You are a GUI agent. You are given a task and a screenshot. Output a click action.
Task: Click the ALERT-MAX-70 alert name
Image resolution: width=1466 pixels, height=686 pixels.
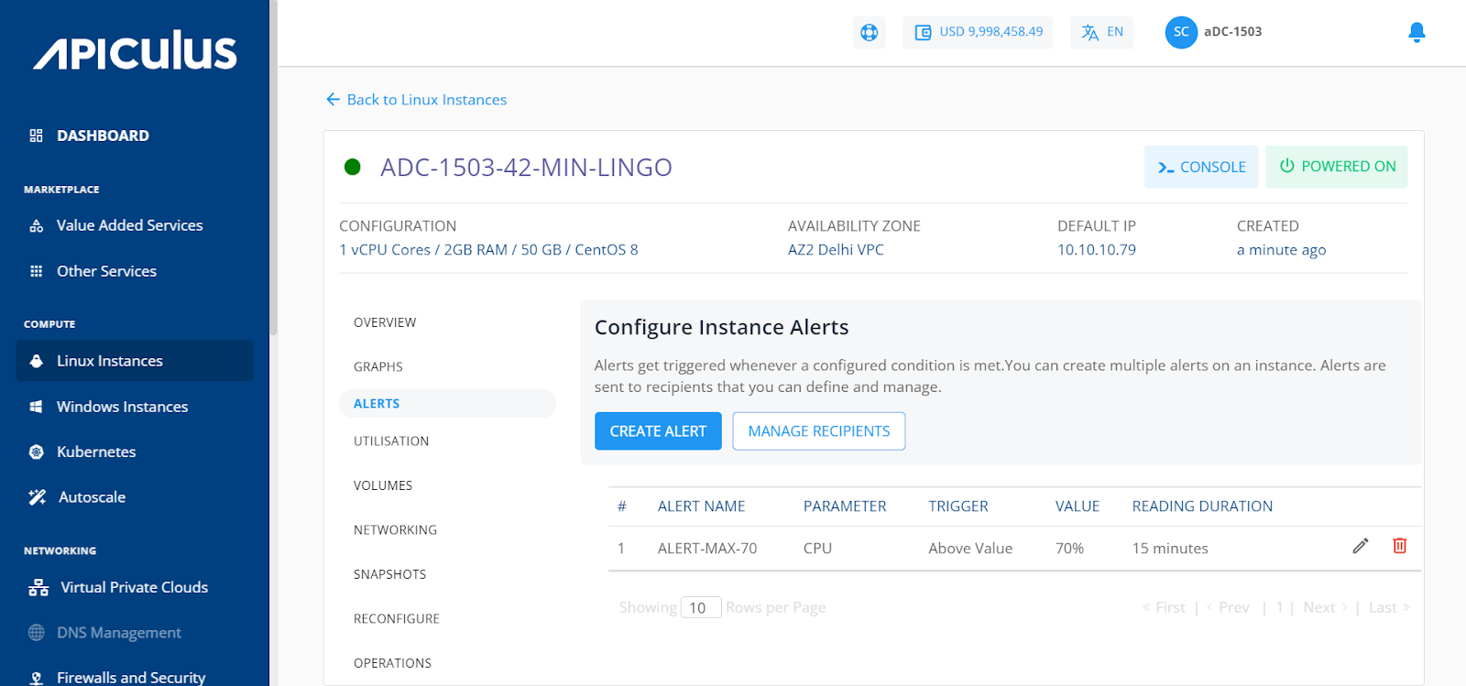tap(707, 549)
